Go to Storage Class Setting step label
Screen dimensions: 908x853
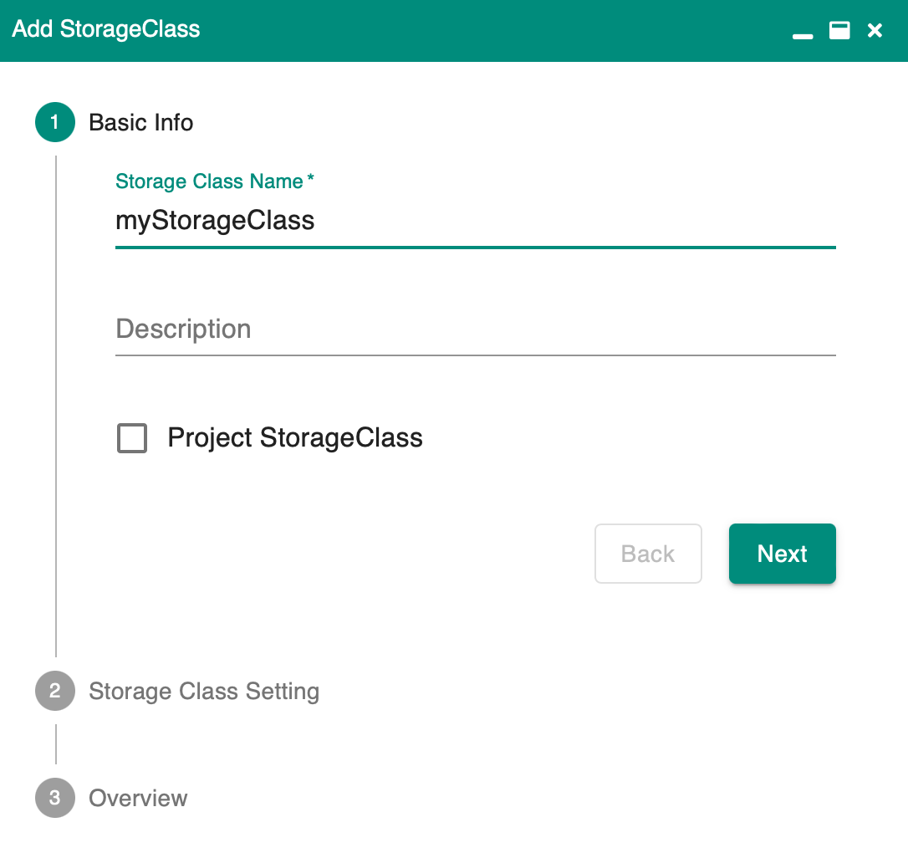(204, 692)
